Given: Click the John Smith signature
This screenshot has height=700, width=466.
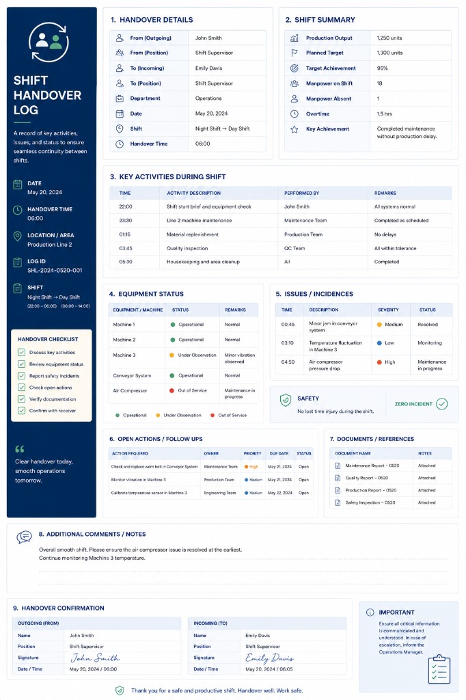Looking at the screenshot, I should [95, 658].
